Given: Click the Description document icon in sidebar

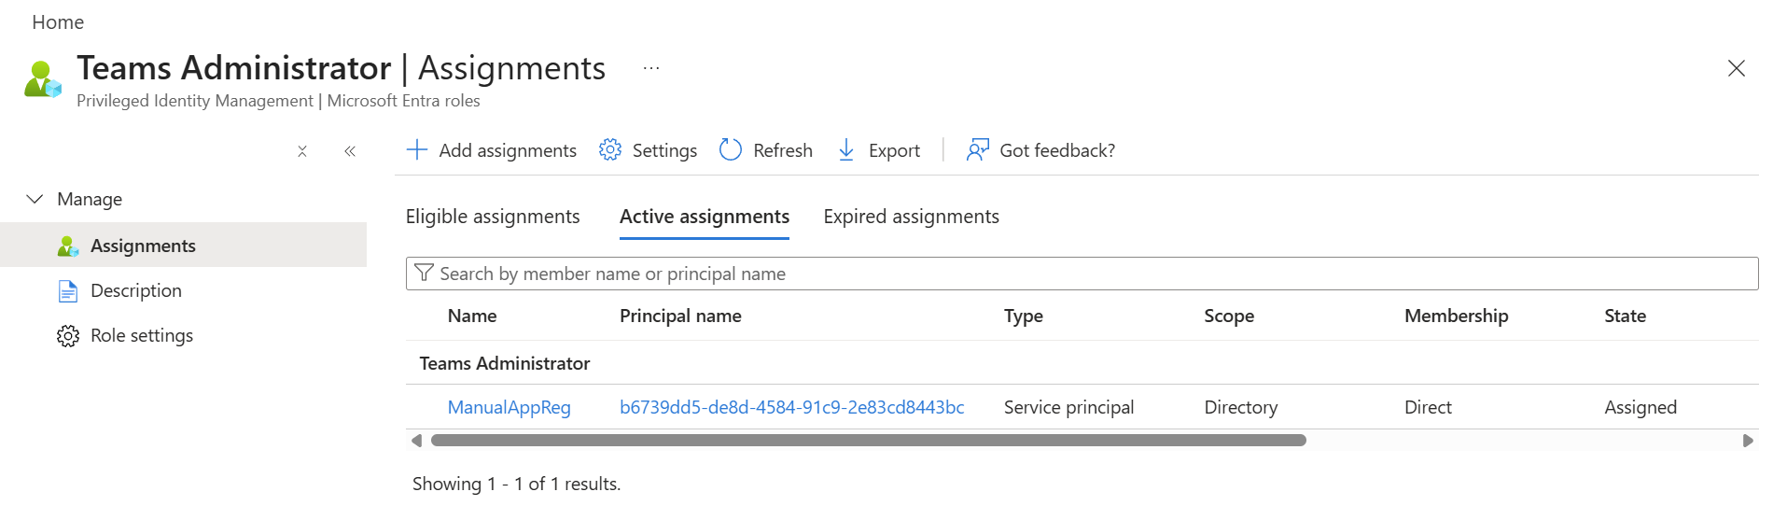Looking at the screenshot, I should (68, 291).
